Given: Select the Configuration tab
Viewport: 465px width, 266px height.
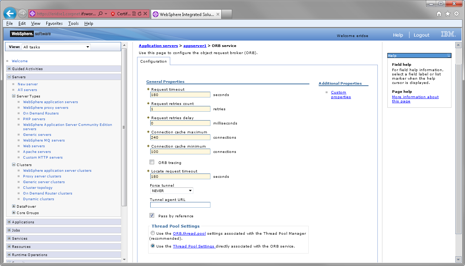Looking at the screenshot, I should pyautogui.click(x=153, y=61).
